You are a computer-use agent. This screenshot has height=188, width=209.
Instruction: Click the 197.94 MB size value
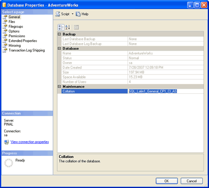[x=137, y=72]
